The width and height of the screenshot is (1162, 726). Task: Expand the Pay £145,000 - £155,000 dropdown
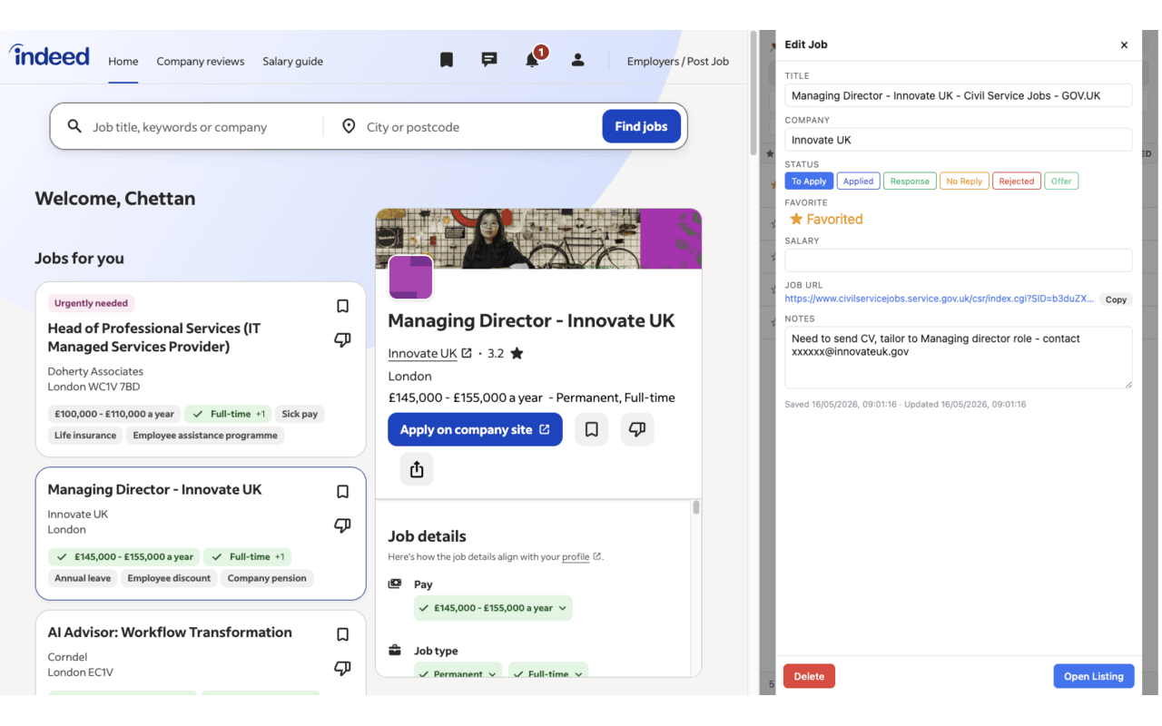point(493,608)
